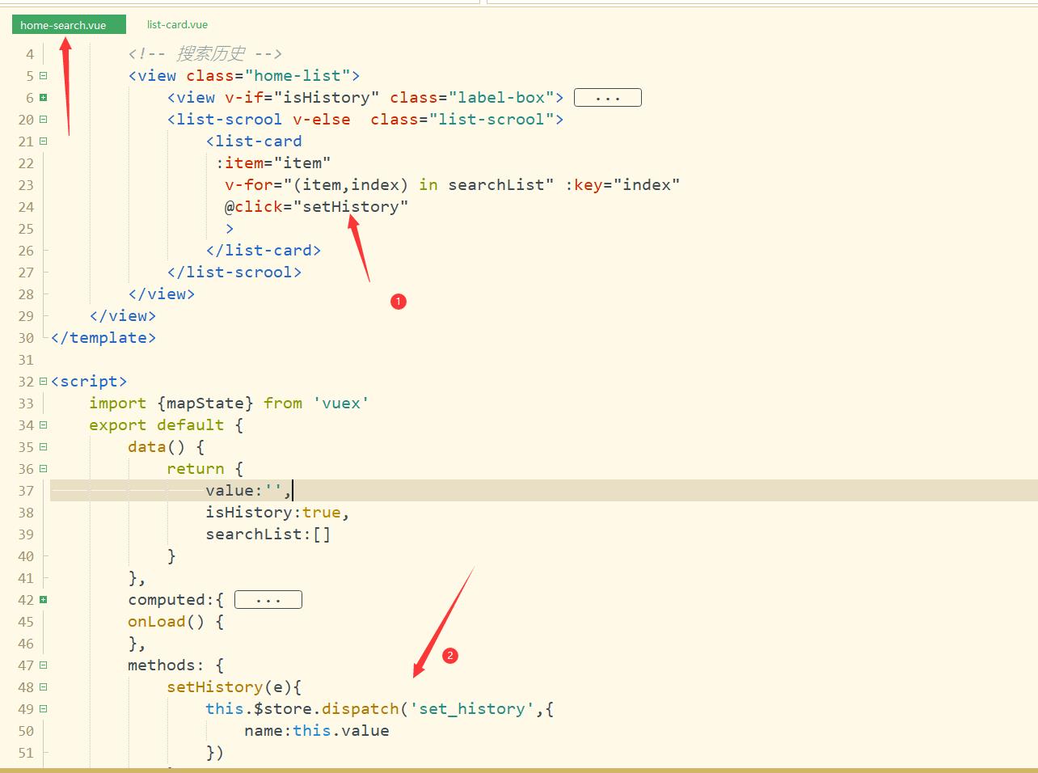Click class="home-list" on line 5

[268, 76]
